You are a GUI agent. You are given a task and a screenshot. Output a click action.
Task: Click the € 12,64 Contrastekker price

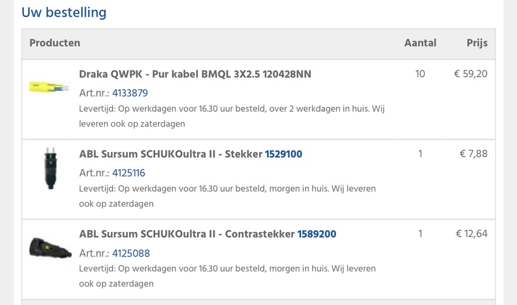(471, 234)
